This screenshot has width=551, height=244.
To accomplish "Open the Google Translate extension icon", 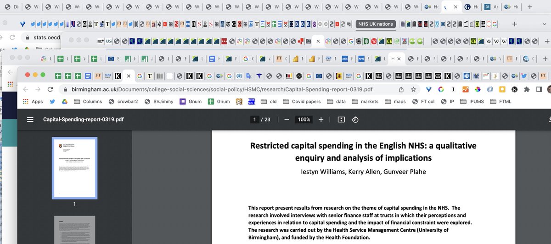I will click(x=248, y=76).
